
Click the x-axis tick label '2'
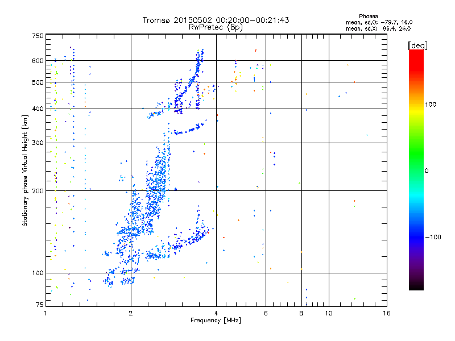click(131, 313)
